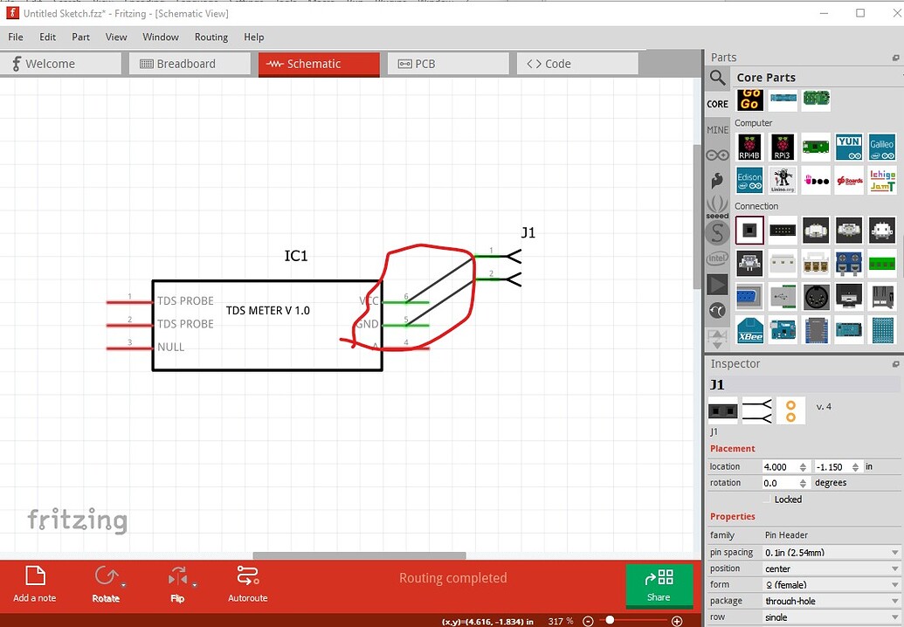The image size is (904, 627).
Task: Open the Snootlab S parts bin
Action: 717,233
